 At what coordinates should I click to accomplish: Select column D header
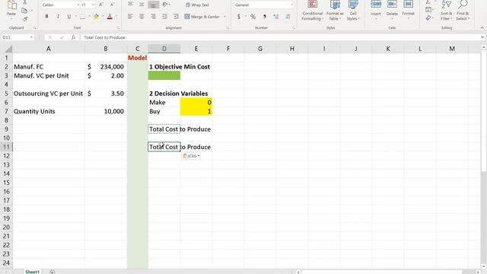point(164,49)
